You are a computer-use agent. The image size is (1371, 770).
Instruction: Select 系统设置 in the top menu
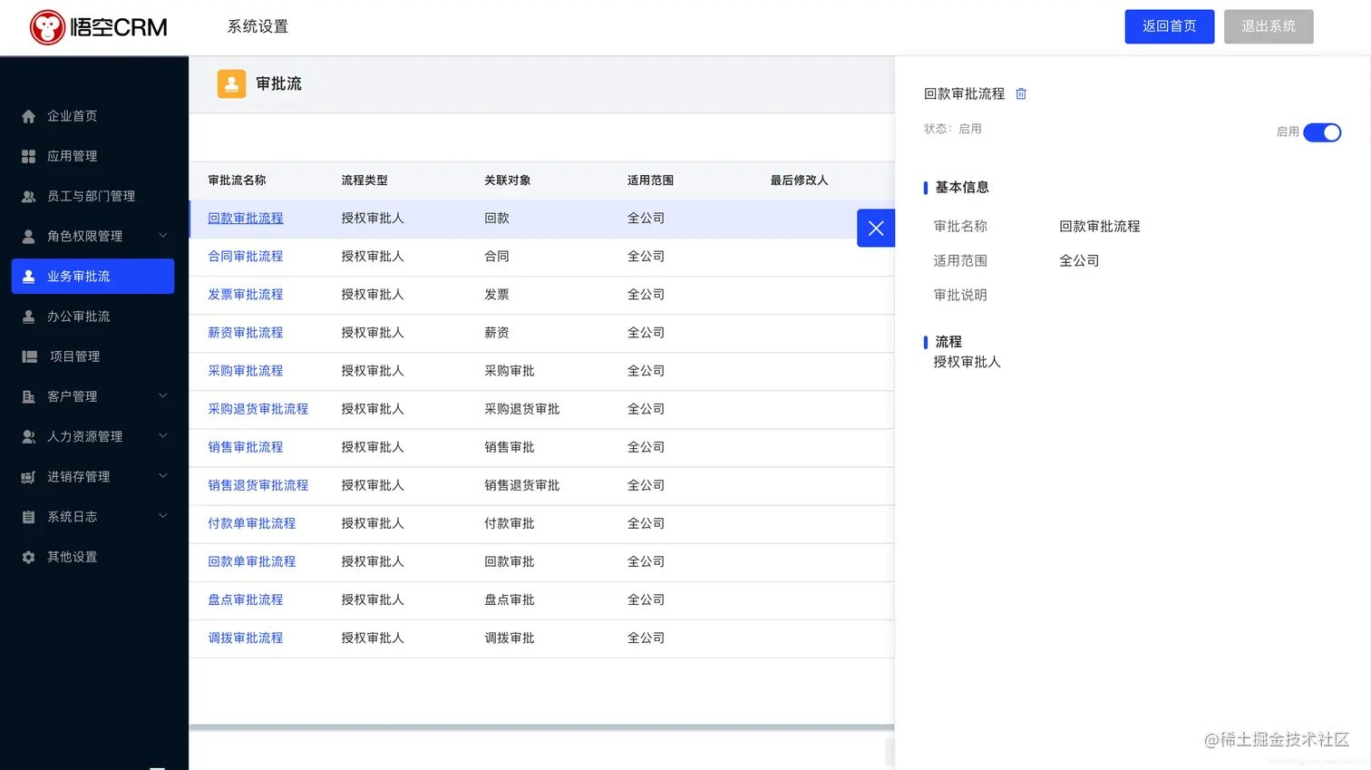pyautogui.click(x=258, y=26)
